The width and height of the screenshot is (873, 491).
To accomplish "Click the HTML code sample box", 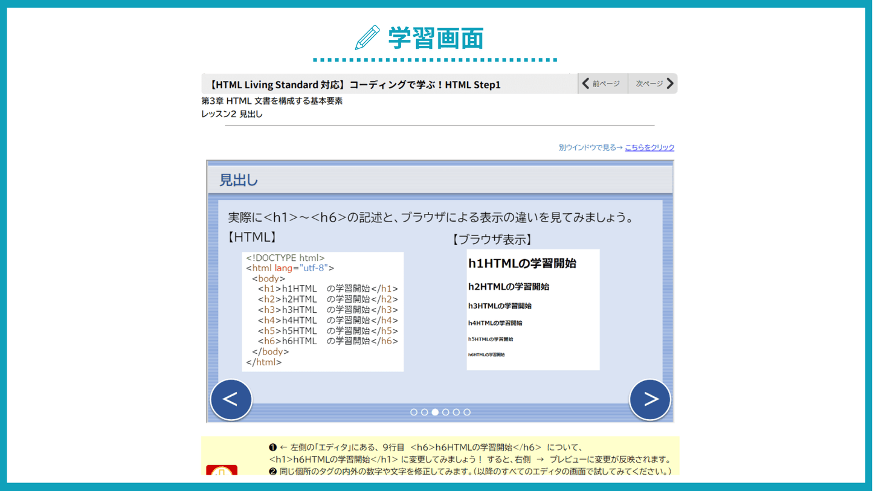I will (323, 312).
